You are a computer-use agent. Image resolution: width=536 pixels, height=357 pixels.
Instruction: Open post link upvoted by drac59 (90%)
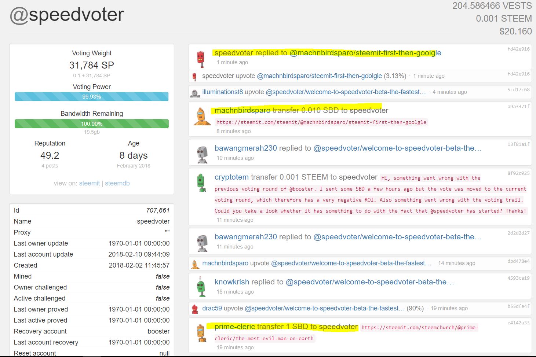coord(325,308)
